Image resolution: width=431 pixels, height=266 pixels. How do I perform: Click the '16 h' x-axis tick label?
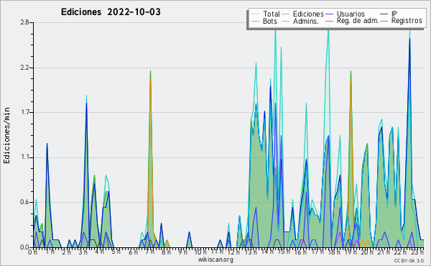tap(300, 252)
